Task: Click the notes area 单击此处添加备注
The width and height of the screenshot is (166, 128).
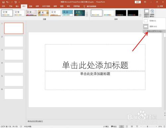Action: point(35,121)
